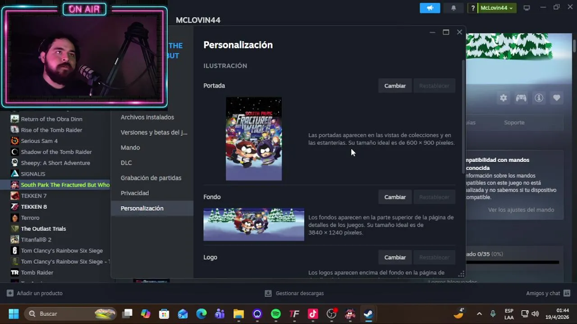
Task: Click the achievements progress bar 0/35
Action: click(513, 262)
